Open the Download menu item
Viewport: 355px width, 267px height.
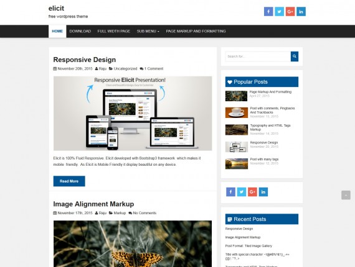point(80,31)
